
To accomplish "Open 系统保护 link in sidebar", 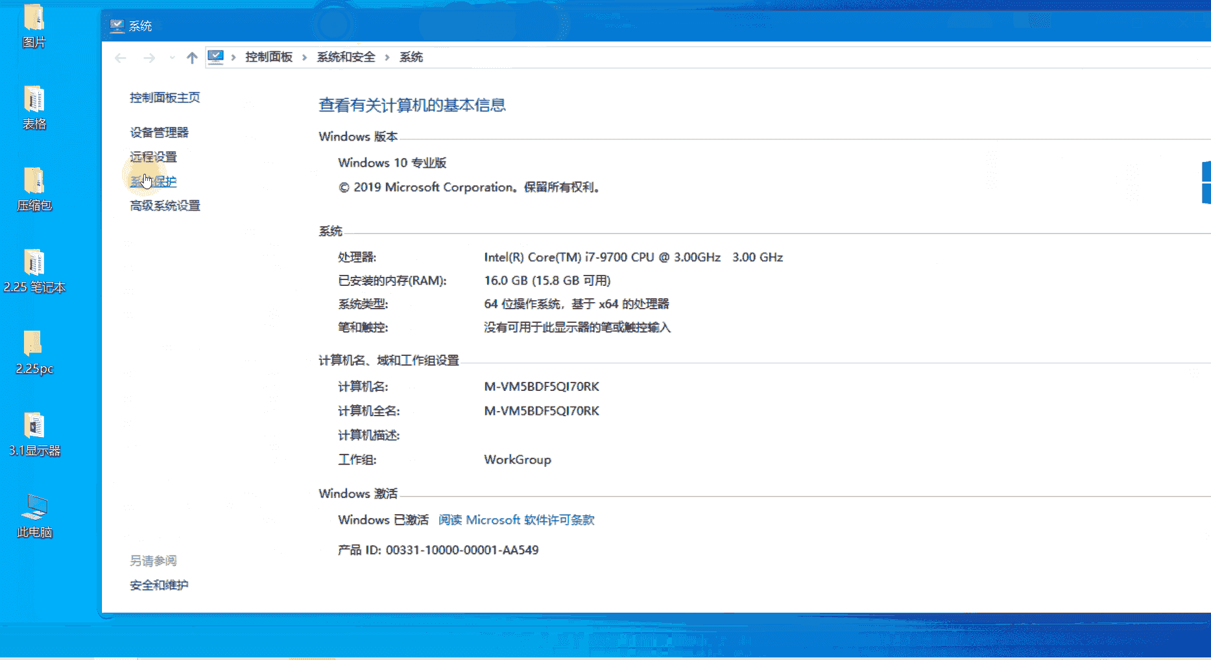I will (x=153, y=182).
